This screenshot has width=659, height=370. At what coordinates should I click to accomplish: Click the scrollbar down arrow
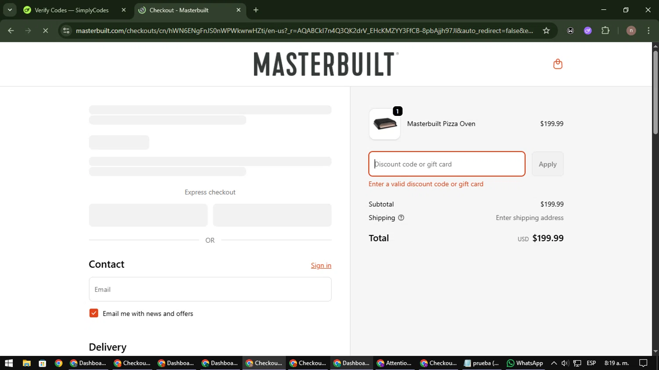tap(655, 352)
